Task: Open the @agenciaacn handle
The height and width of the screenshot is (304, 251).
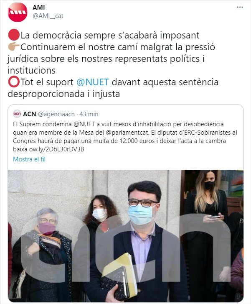Action: click(x=56, y=114)
